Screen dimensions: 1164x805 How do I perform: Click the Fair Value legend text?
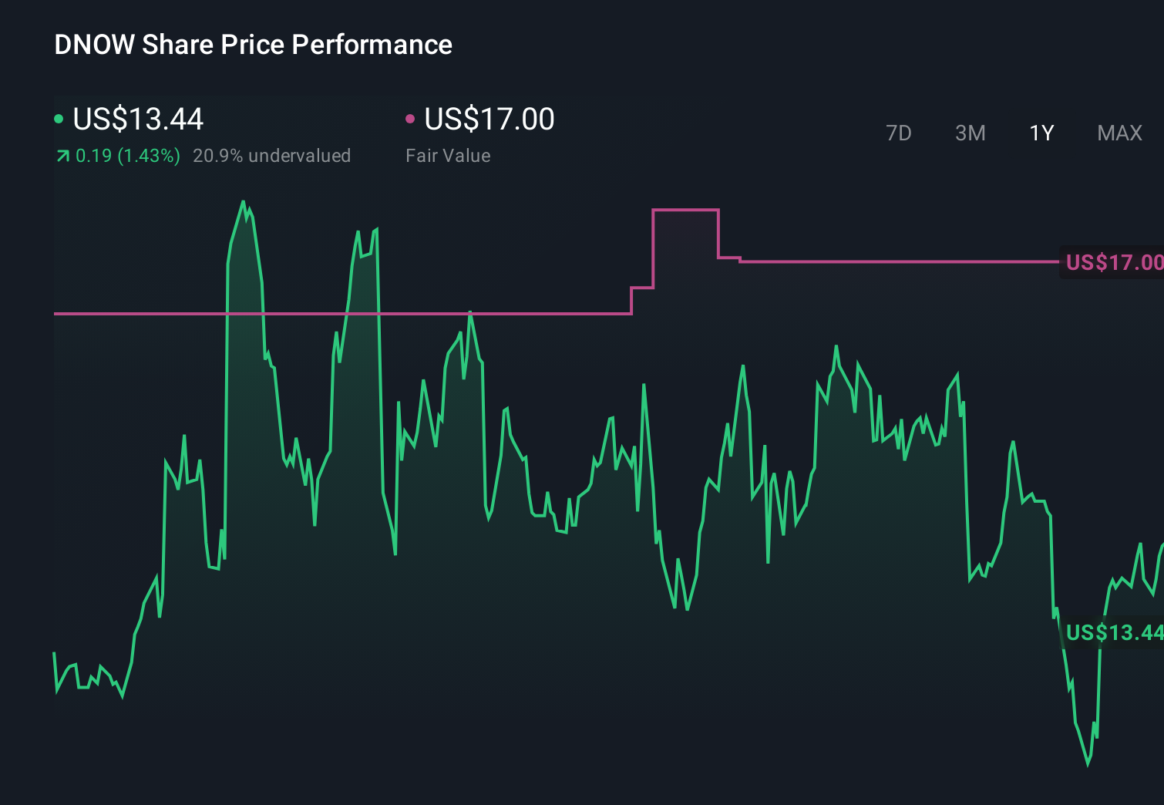pos(447,155)
